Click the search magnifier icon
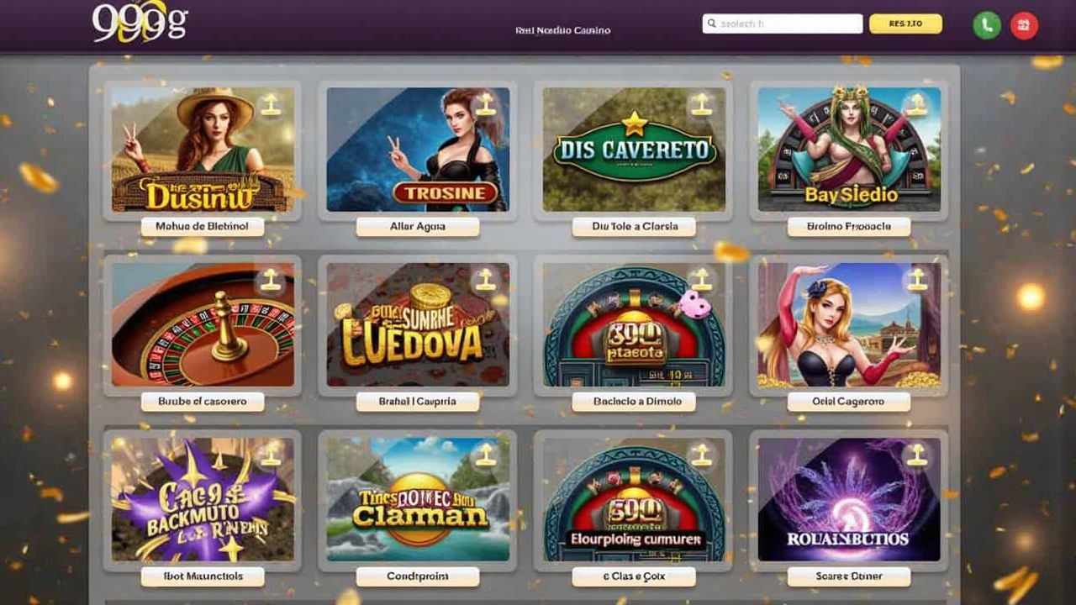The image size is (1076, 605). click(712, 24)
